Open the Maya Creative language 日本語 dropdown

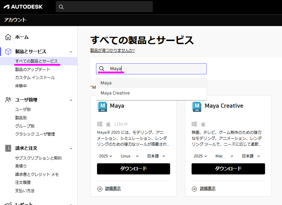[x=251, y=156]
